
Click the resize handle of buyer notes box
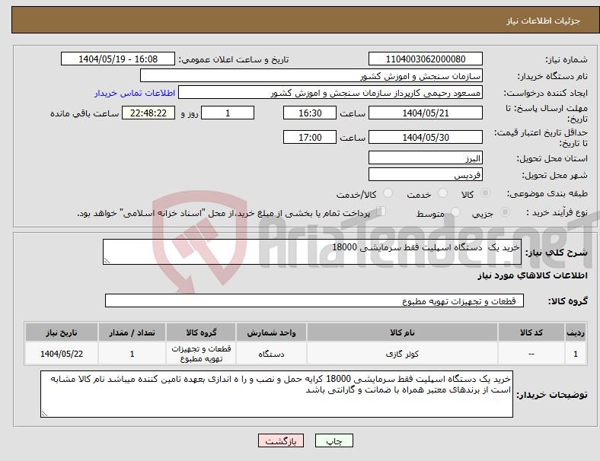pyautogui.click(x=44, y=413)
